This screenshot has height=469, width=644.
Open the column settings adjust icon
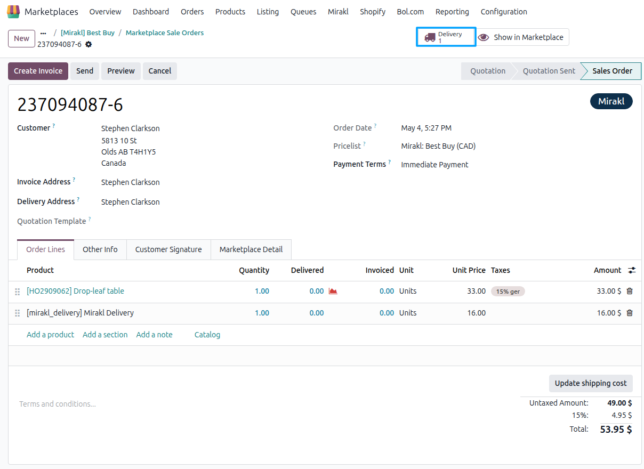(x=632, y=270)
